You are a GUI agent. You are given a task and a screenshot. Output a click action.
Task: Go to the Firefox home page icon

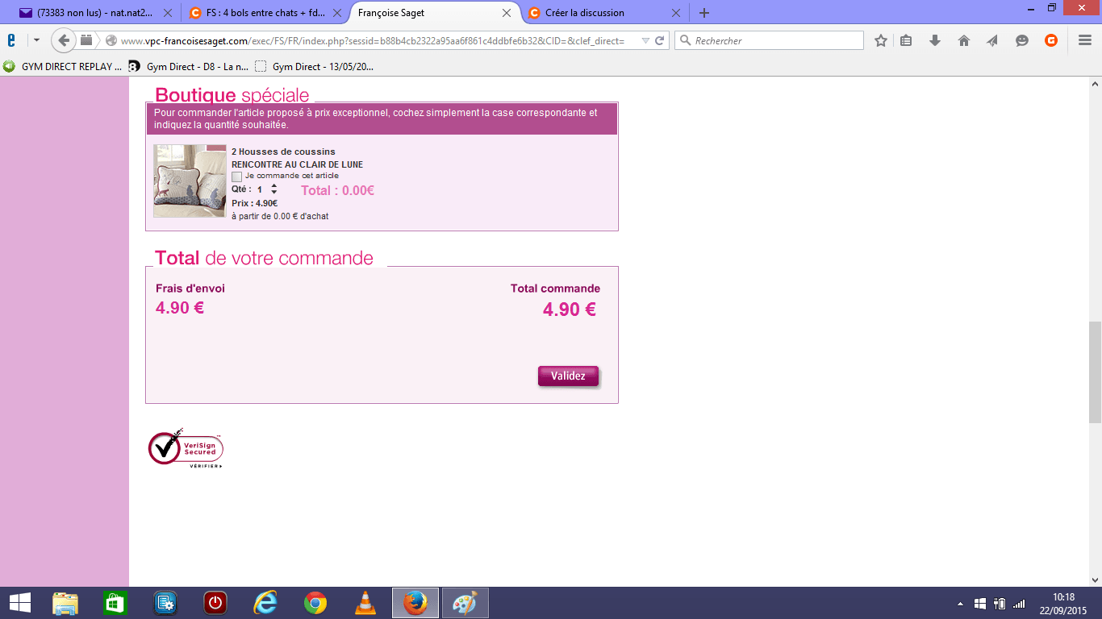tap(964, 40)
